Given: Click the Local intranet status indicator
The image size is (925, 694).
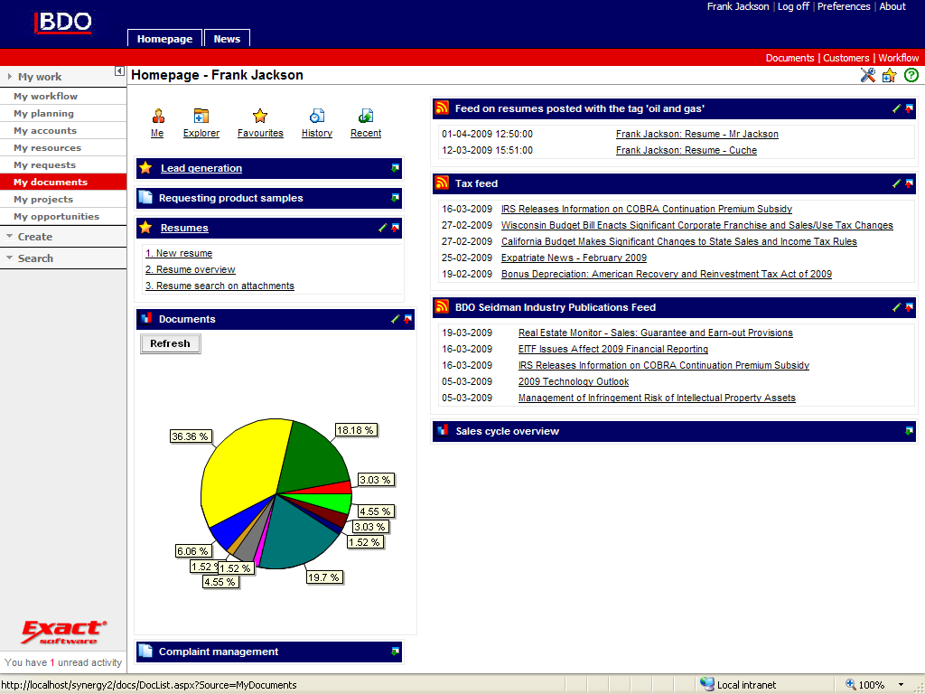Looking at the screenshot, I should pos(737,685).
